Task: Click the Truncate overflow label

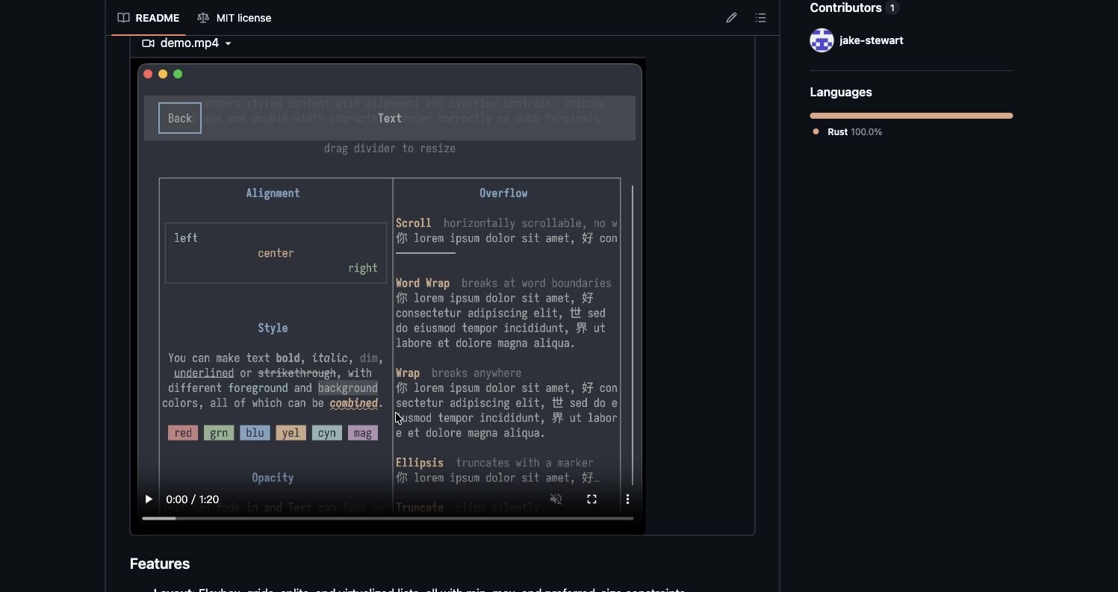Action: pyautogui.click(x=420, y=508)
